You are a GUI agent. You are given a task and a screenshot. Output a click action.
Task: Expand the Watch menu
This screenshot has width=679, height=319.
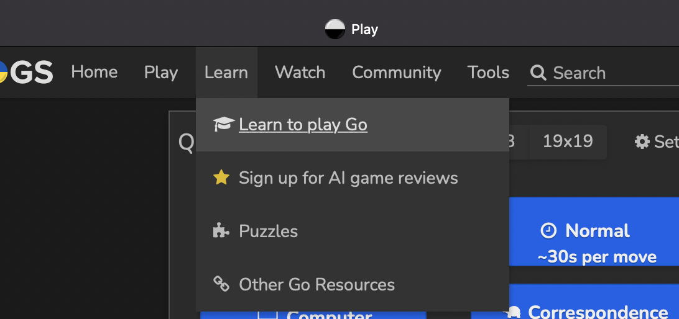point(300,73)
